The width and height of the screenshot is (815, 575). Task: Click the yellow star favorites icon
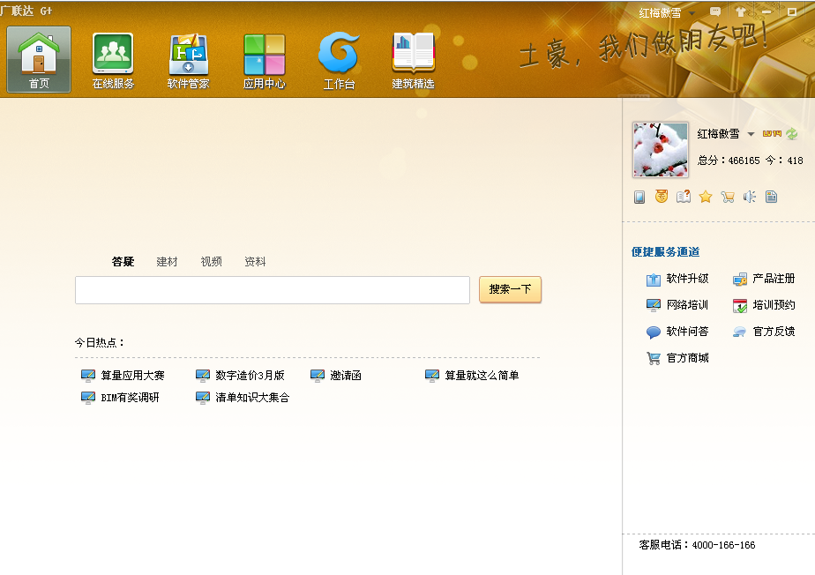coord(706,196)
